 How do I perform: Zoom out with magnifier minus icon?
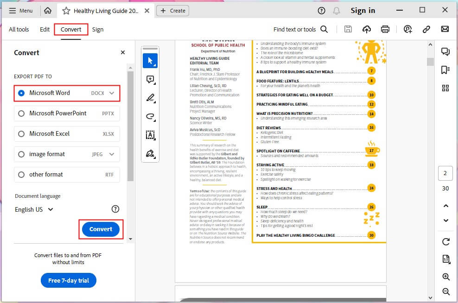pos(446,291)
